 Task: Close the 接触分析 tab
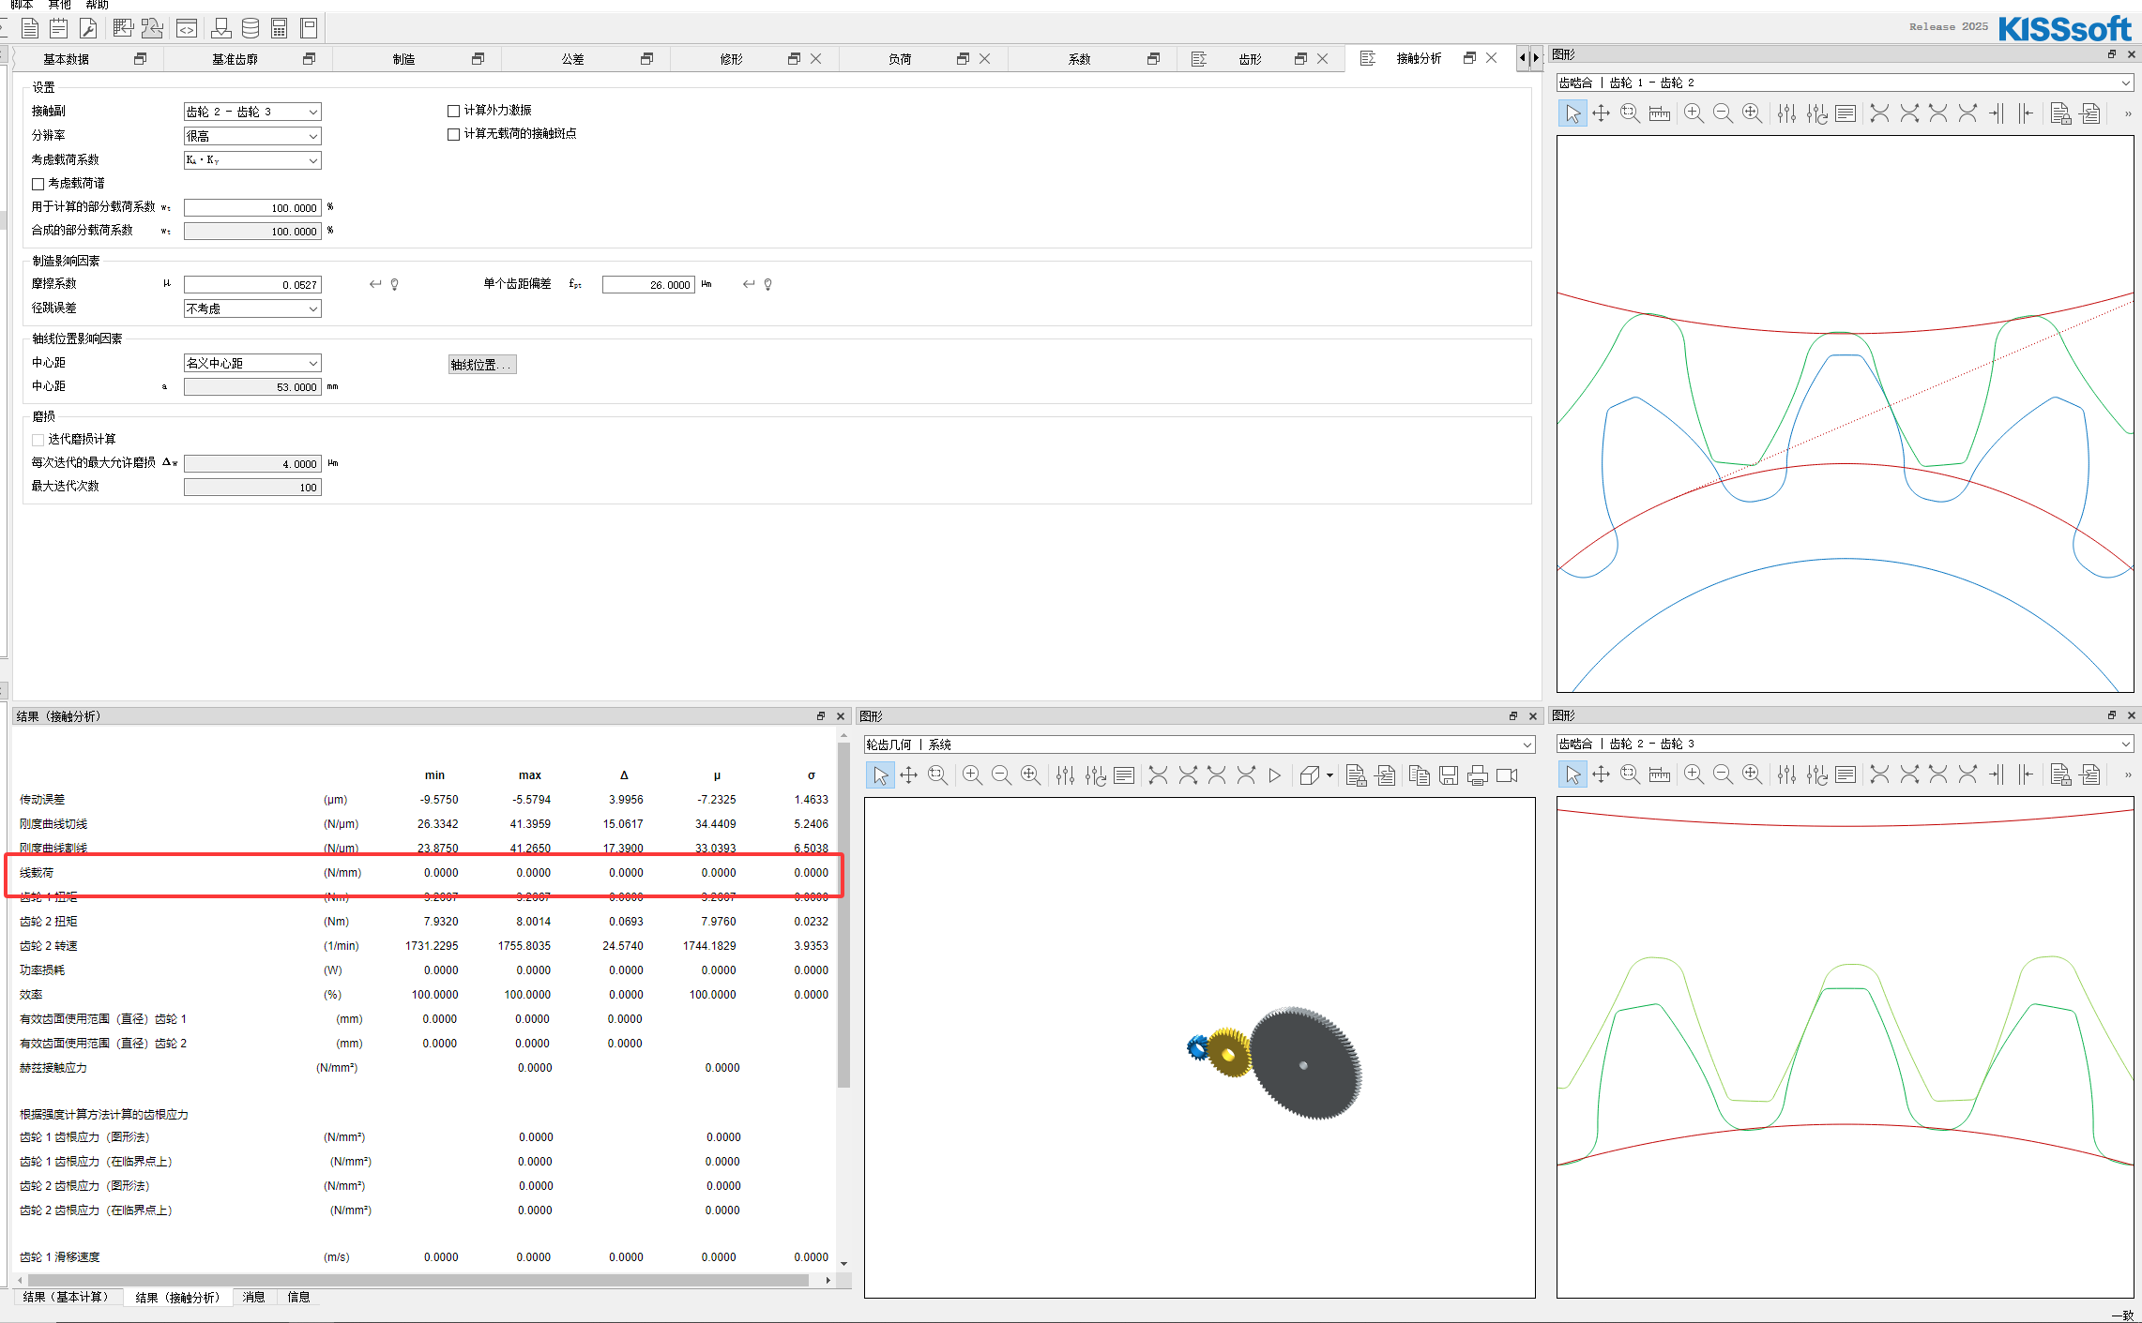1491,58
